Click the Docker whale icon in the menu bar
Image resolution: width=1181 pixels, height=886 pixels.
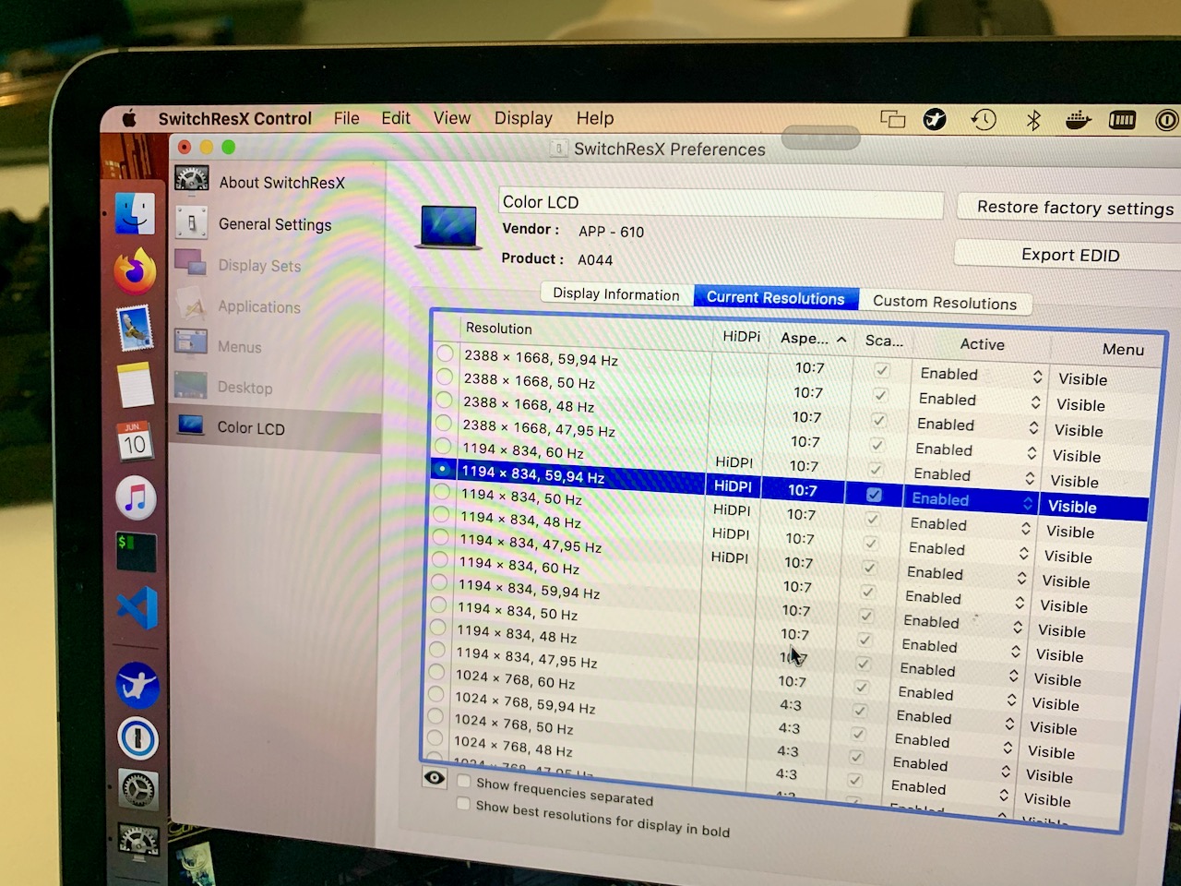point(1077,119)
